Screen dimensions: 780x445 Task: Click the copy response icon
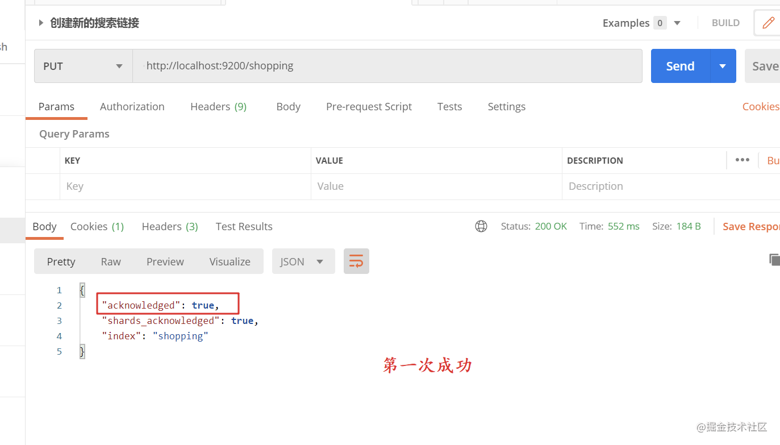click(774, 260)
